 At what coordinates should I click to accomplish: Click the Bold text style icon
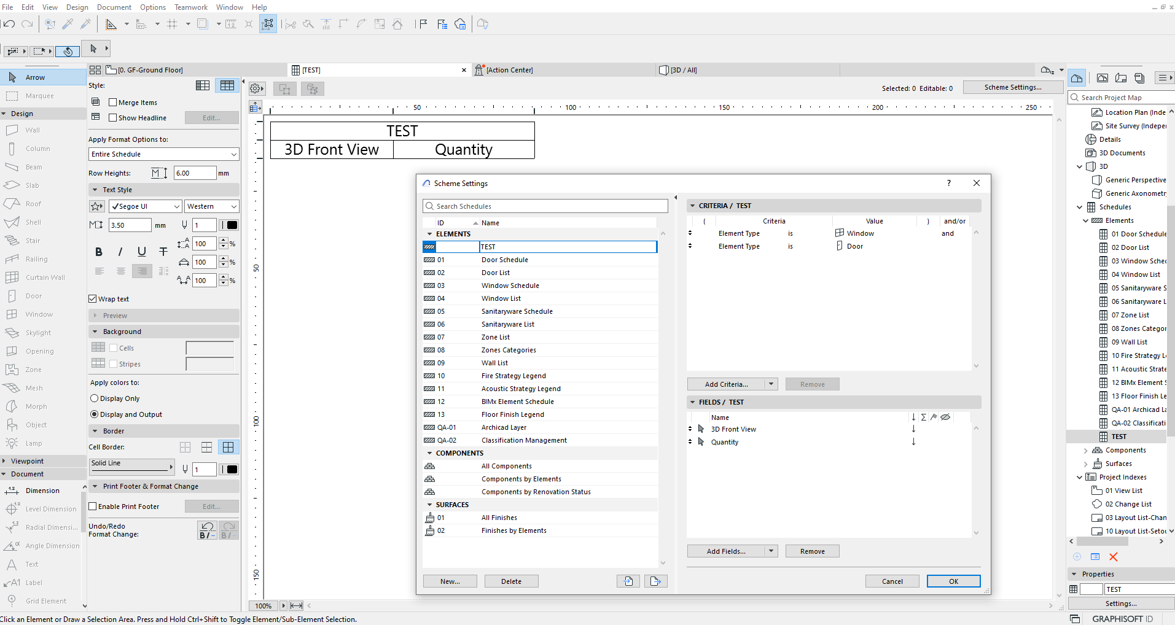[99, 252]
